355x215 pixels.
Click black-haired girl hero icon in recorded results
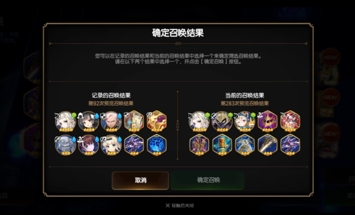[x=88, y=121]
